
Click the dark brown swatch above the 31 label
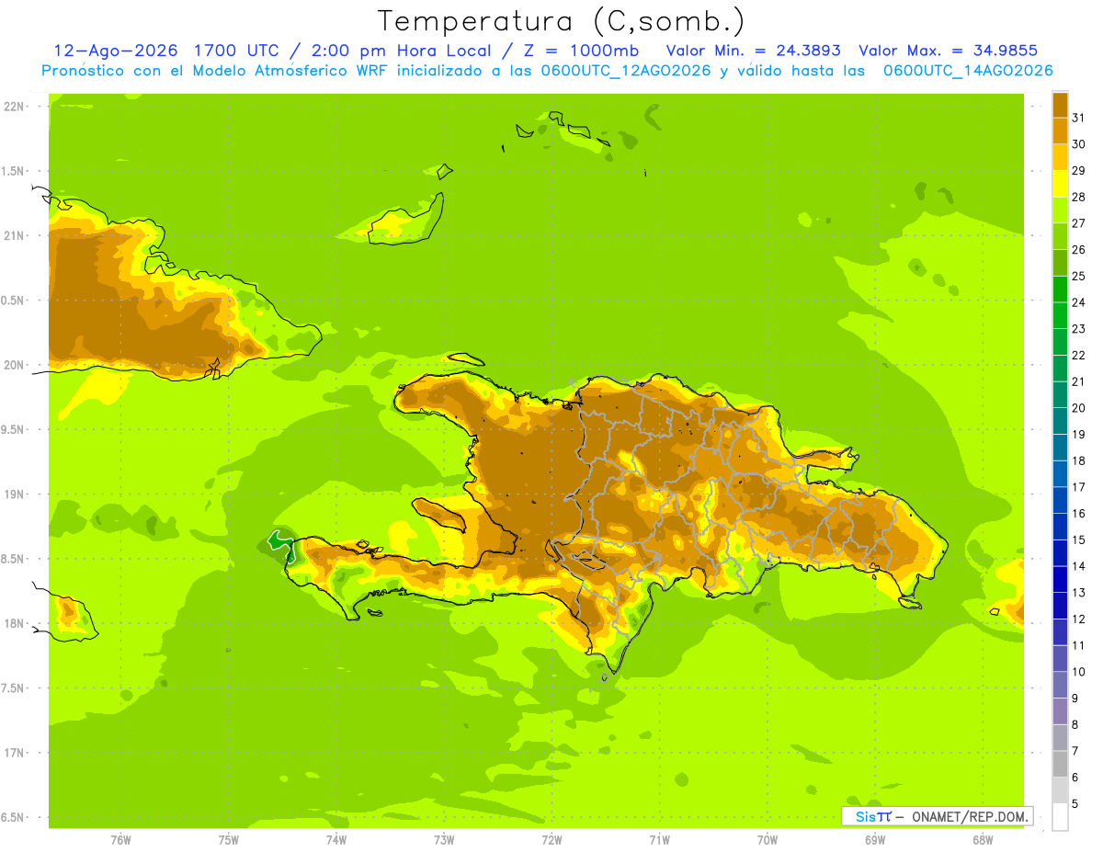pos(1060,104)
